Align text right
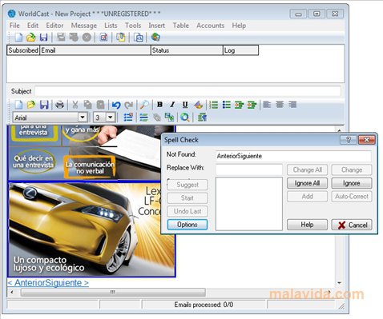Viewport: 383px width, 319px height. pyautogui.click(x=292, y=105)
